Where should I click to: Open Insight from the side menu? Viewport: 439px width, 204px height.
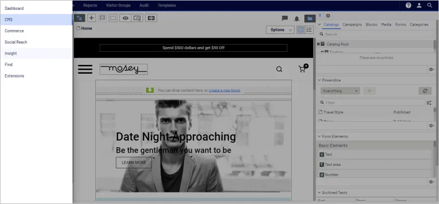click(36, 53)
